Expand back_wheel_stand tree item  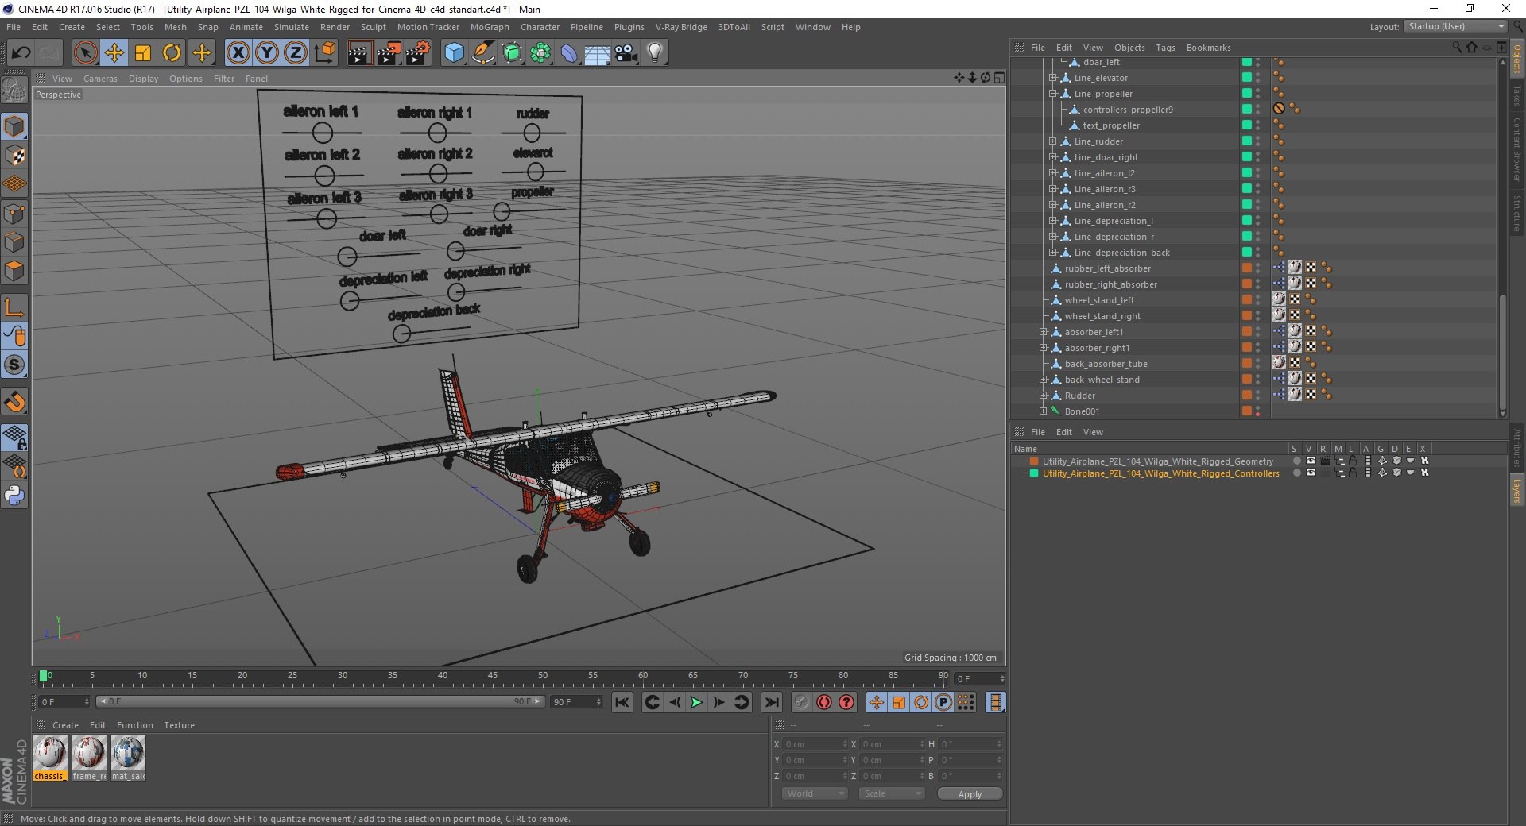1043,380
